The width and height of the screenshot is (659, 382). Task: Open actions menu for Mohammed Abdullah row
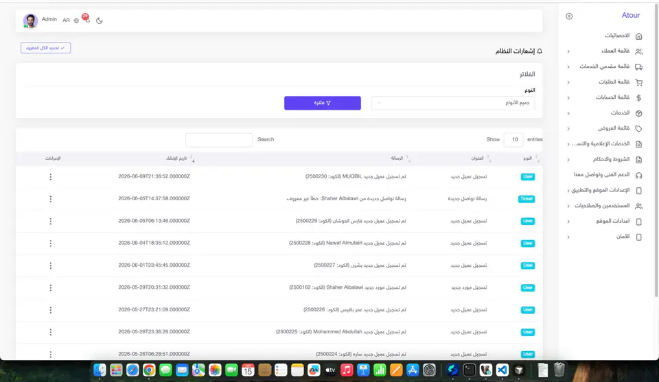[50, 332]
